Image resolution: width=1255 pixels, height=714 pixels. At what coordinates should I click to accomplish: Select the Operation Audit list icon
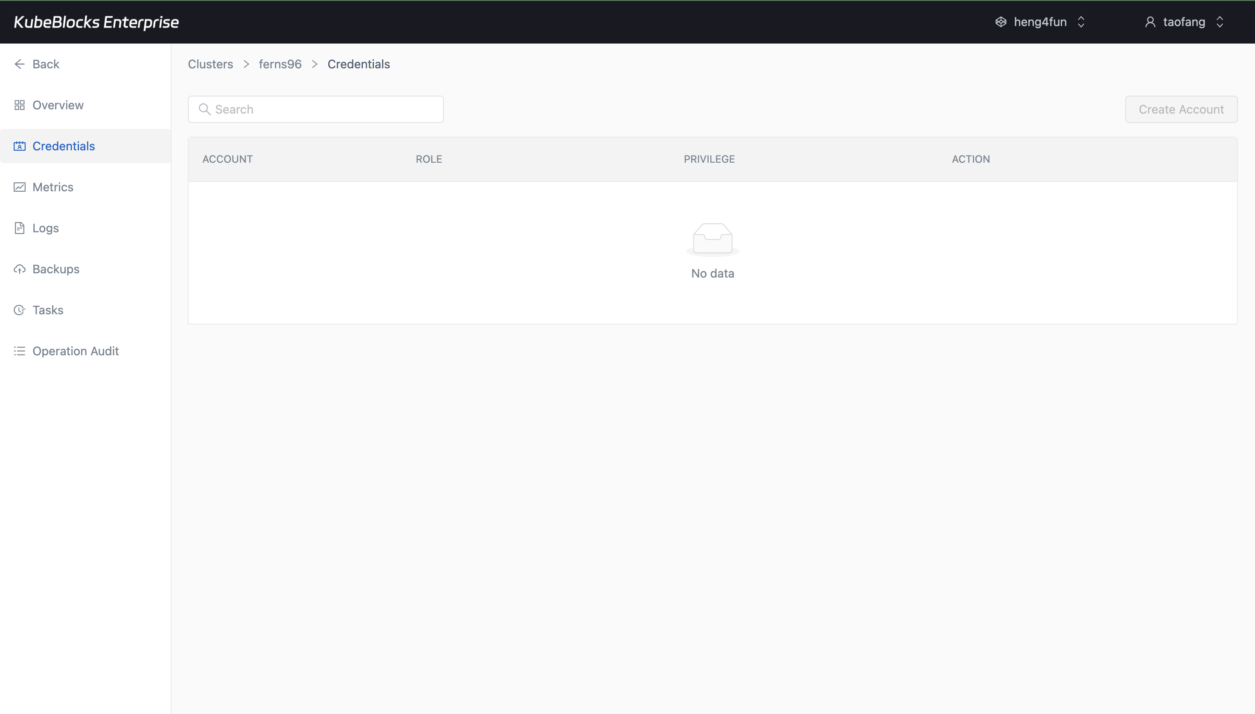coord(20,351)
